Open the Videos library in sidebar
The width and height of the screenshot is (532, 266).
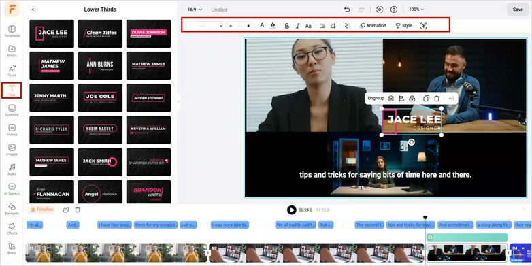click(12, 130)
